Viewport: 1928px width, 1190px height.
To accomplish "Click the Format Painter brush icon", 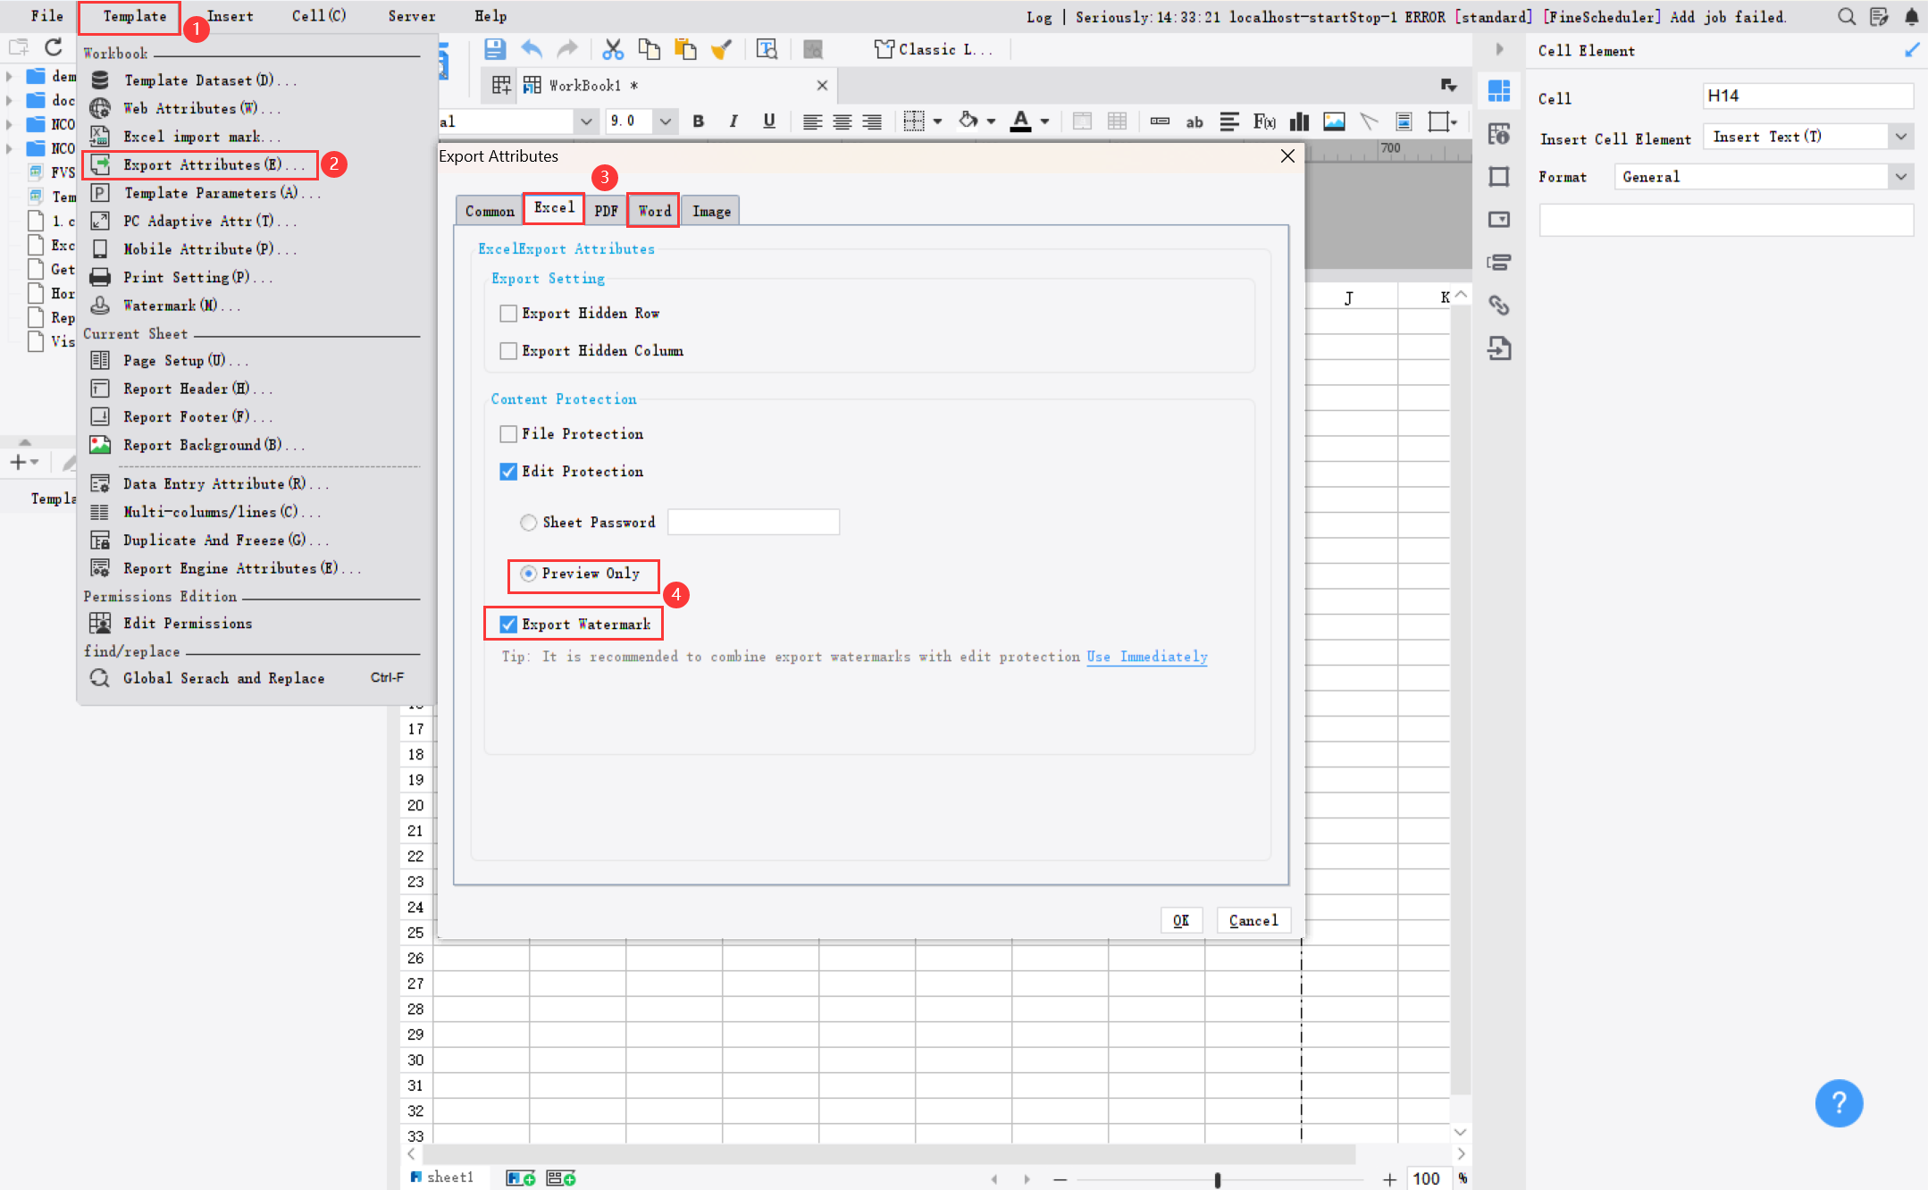I will pyautogui.click(x=722, y=49).
